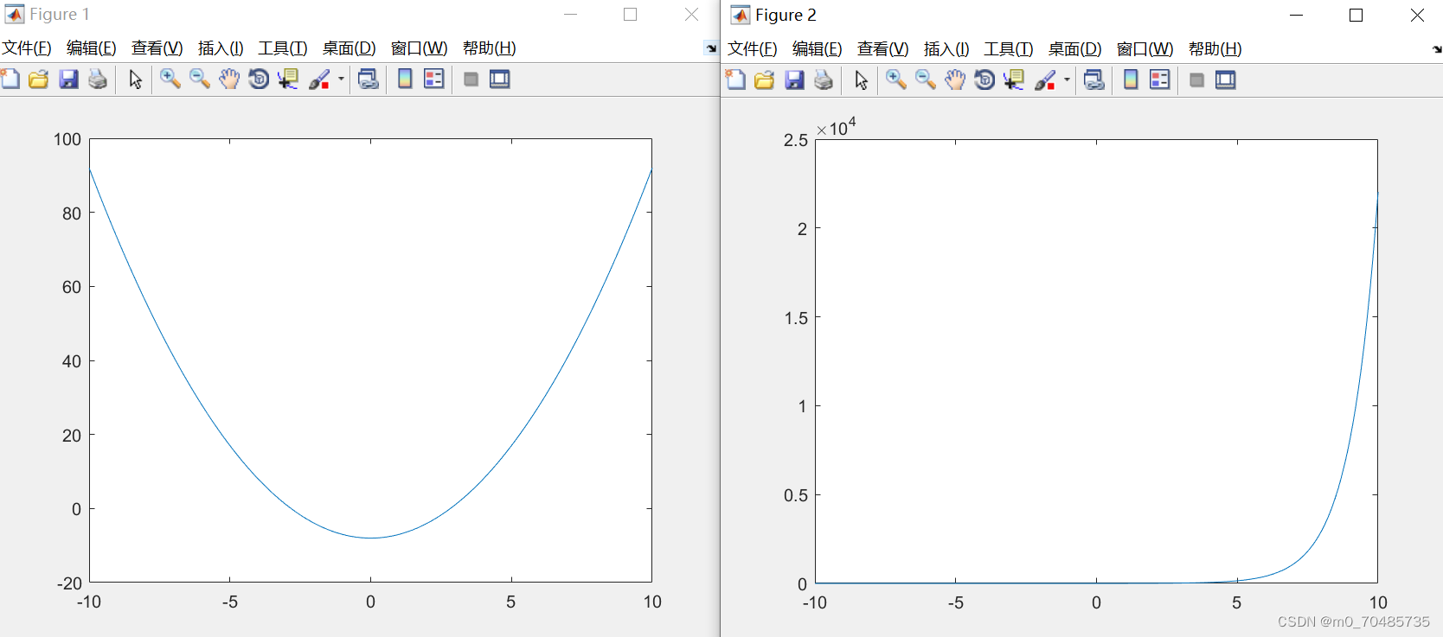Save figure icon in Figure 2

(794, 80)
